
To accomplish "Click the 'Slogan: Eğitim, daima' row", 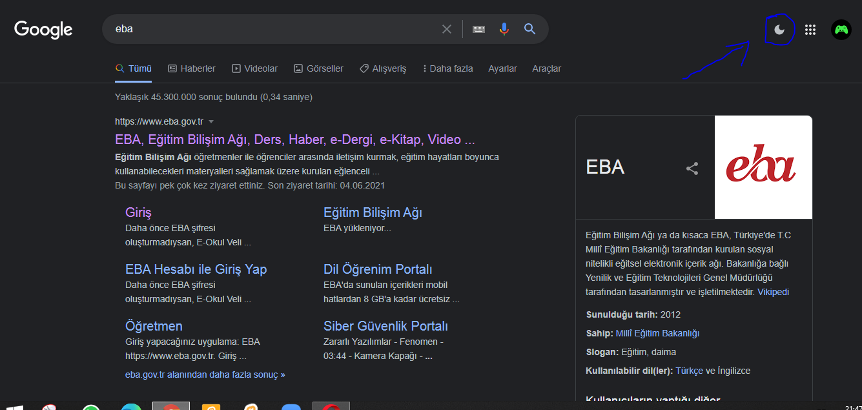I will click(631, 352).
